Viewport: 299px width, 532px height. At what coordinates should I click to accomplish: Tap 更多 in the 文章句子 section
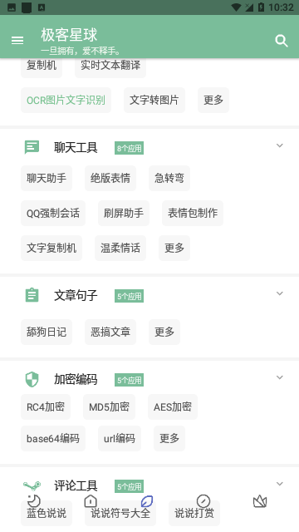(x=164, y=332)
